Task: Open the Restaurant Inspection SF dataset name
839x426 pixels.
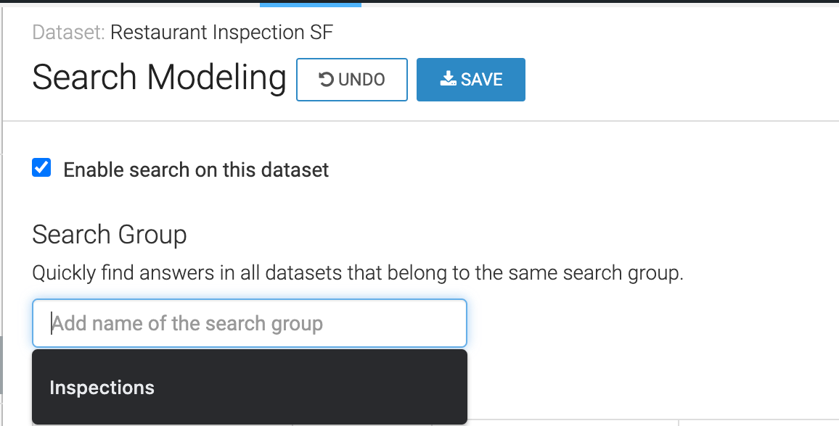Action: [x=221, y=33]
